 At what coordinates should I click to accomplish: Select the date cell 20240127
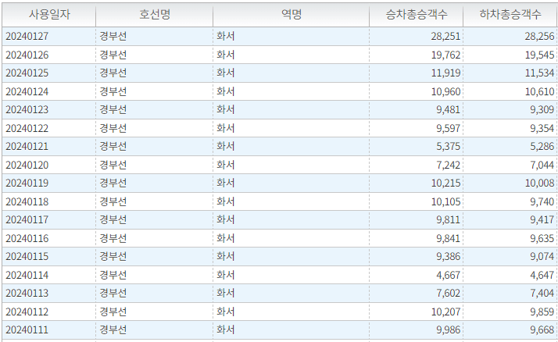pos(27,37)
